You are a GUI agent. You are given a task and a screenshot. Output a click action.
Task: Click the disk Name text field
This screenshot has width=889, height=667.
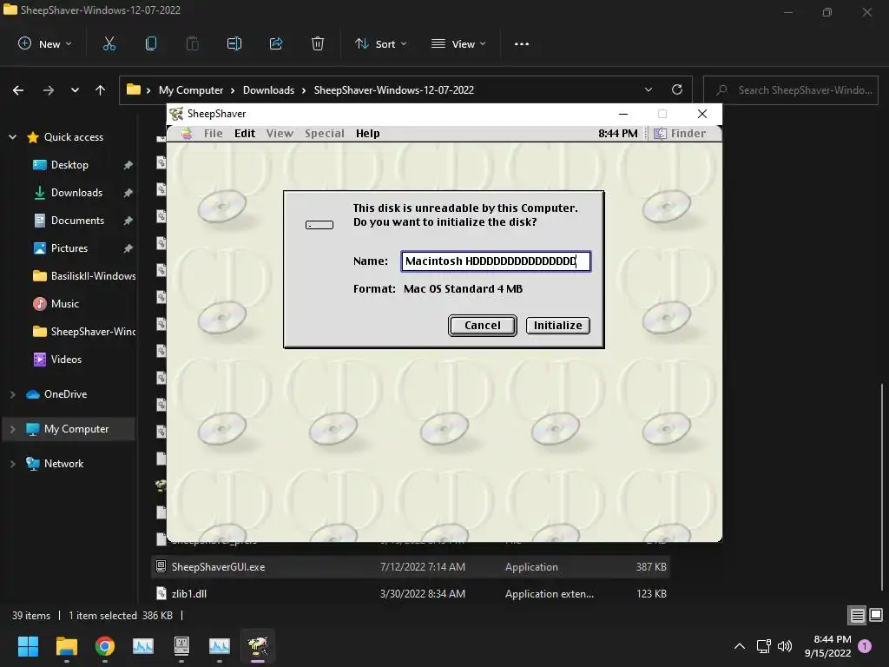pyautogui.click(x=496, y=261)
